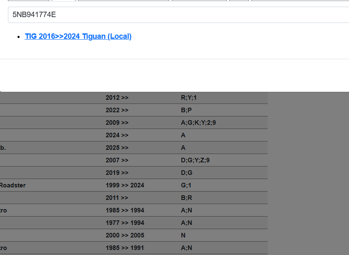Click the D;G;Y;Z;9 code cell
This screenshot has height=255, width=349.
(195, 160)
